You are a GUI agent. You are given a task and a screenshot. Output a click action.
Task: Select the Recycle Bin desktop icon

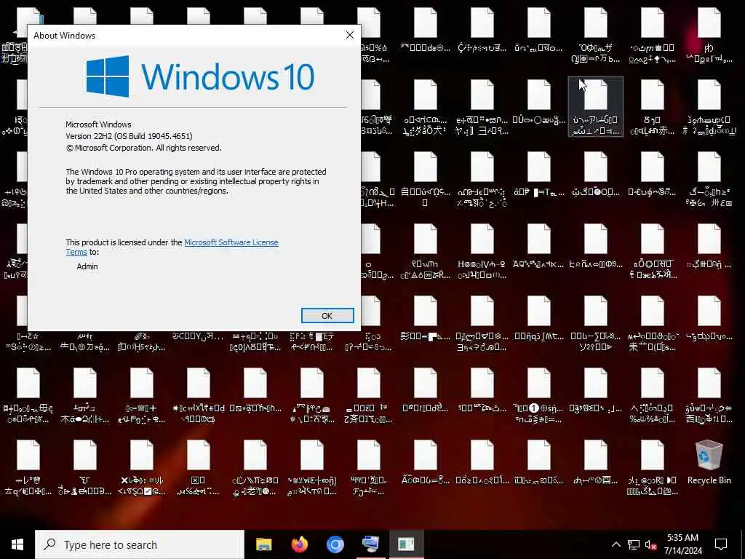pos(709,462)
